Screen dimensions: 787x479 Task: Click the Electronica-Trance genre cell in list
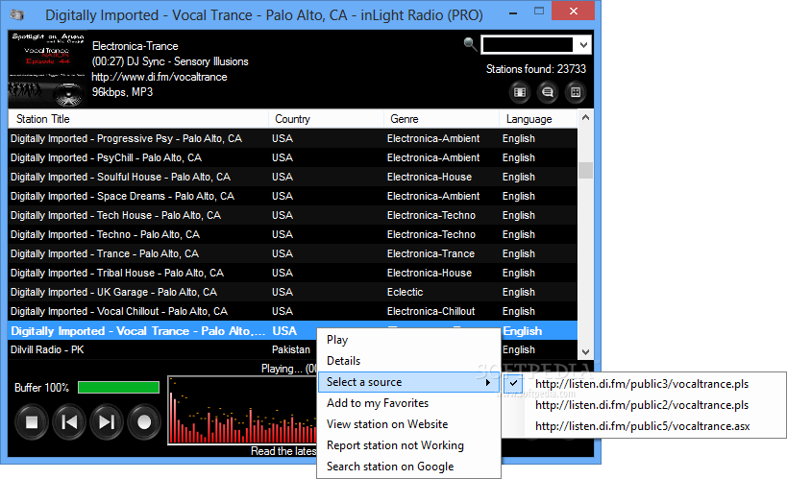coord(430,253)
